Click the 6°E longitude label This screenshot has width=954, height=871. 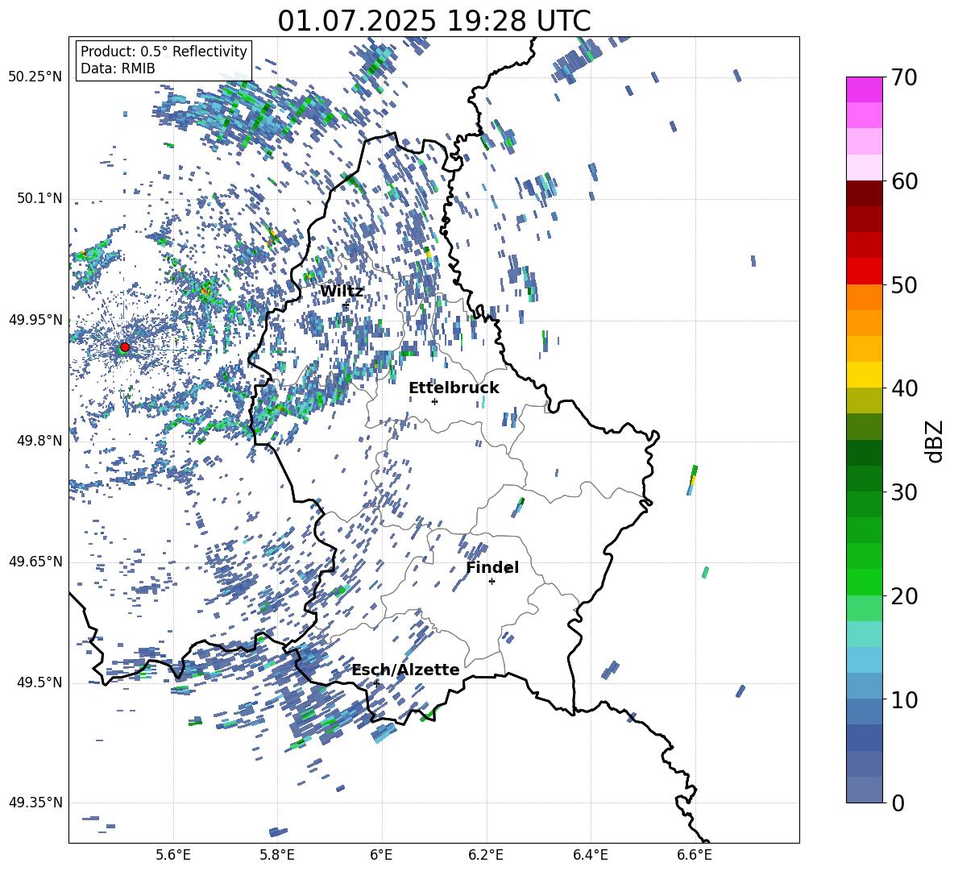[381, 855]
